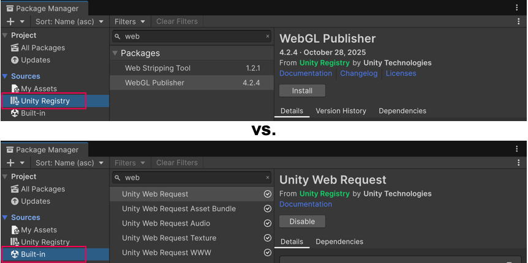
Task: Collapse the Packages group in top window
Action: [115, 53]
